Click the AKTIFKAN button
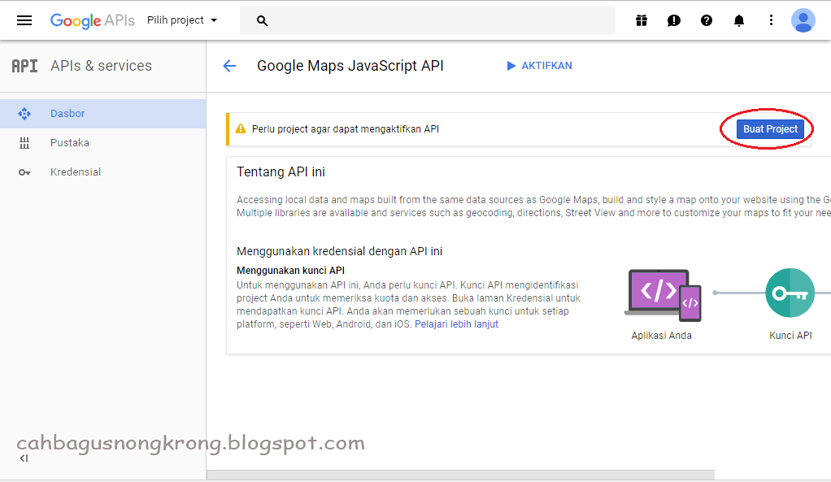This screenshot has height=482, width=831. tap(539, 66)
